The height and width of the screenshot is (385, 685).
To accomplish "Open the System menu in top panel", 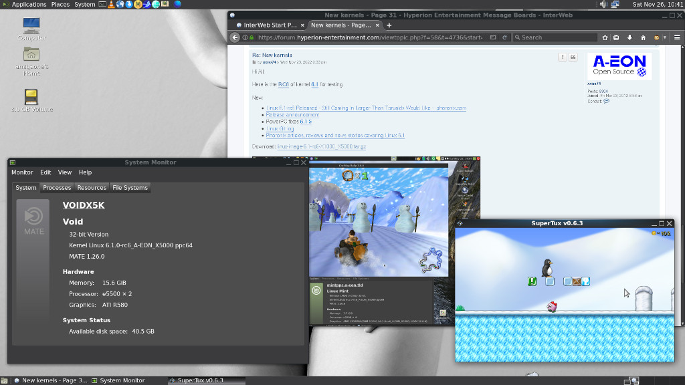I will pyautogui.click(x=84, y=5).
